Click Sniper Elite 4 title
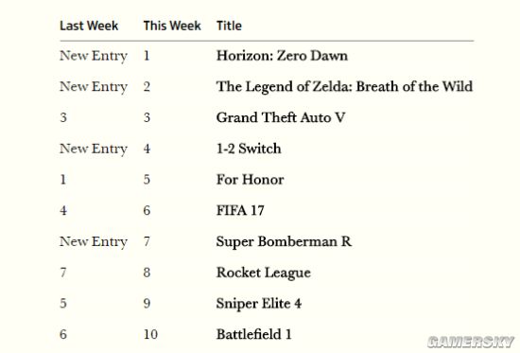Screen dimensions: 520x353 pos(259,304)
